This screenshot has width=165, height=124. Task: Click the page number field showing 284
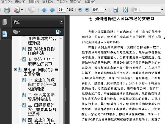pos(61,10)
